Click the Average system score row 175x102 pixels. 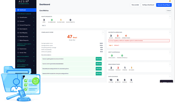coord(72,43)
